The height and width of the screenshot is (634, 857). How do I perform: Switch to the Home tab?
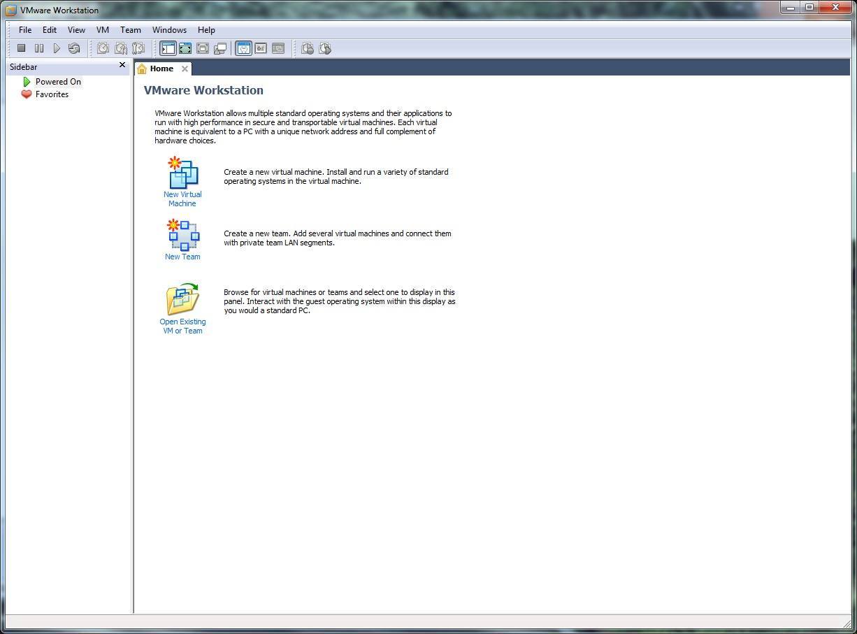[161, 68]
